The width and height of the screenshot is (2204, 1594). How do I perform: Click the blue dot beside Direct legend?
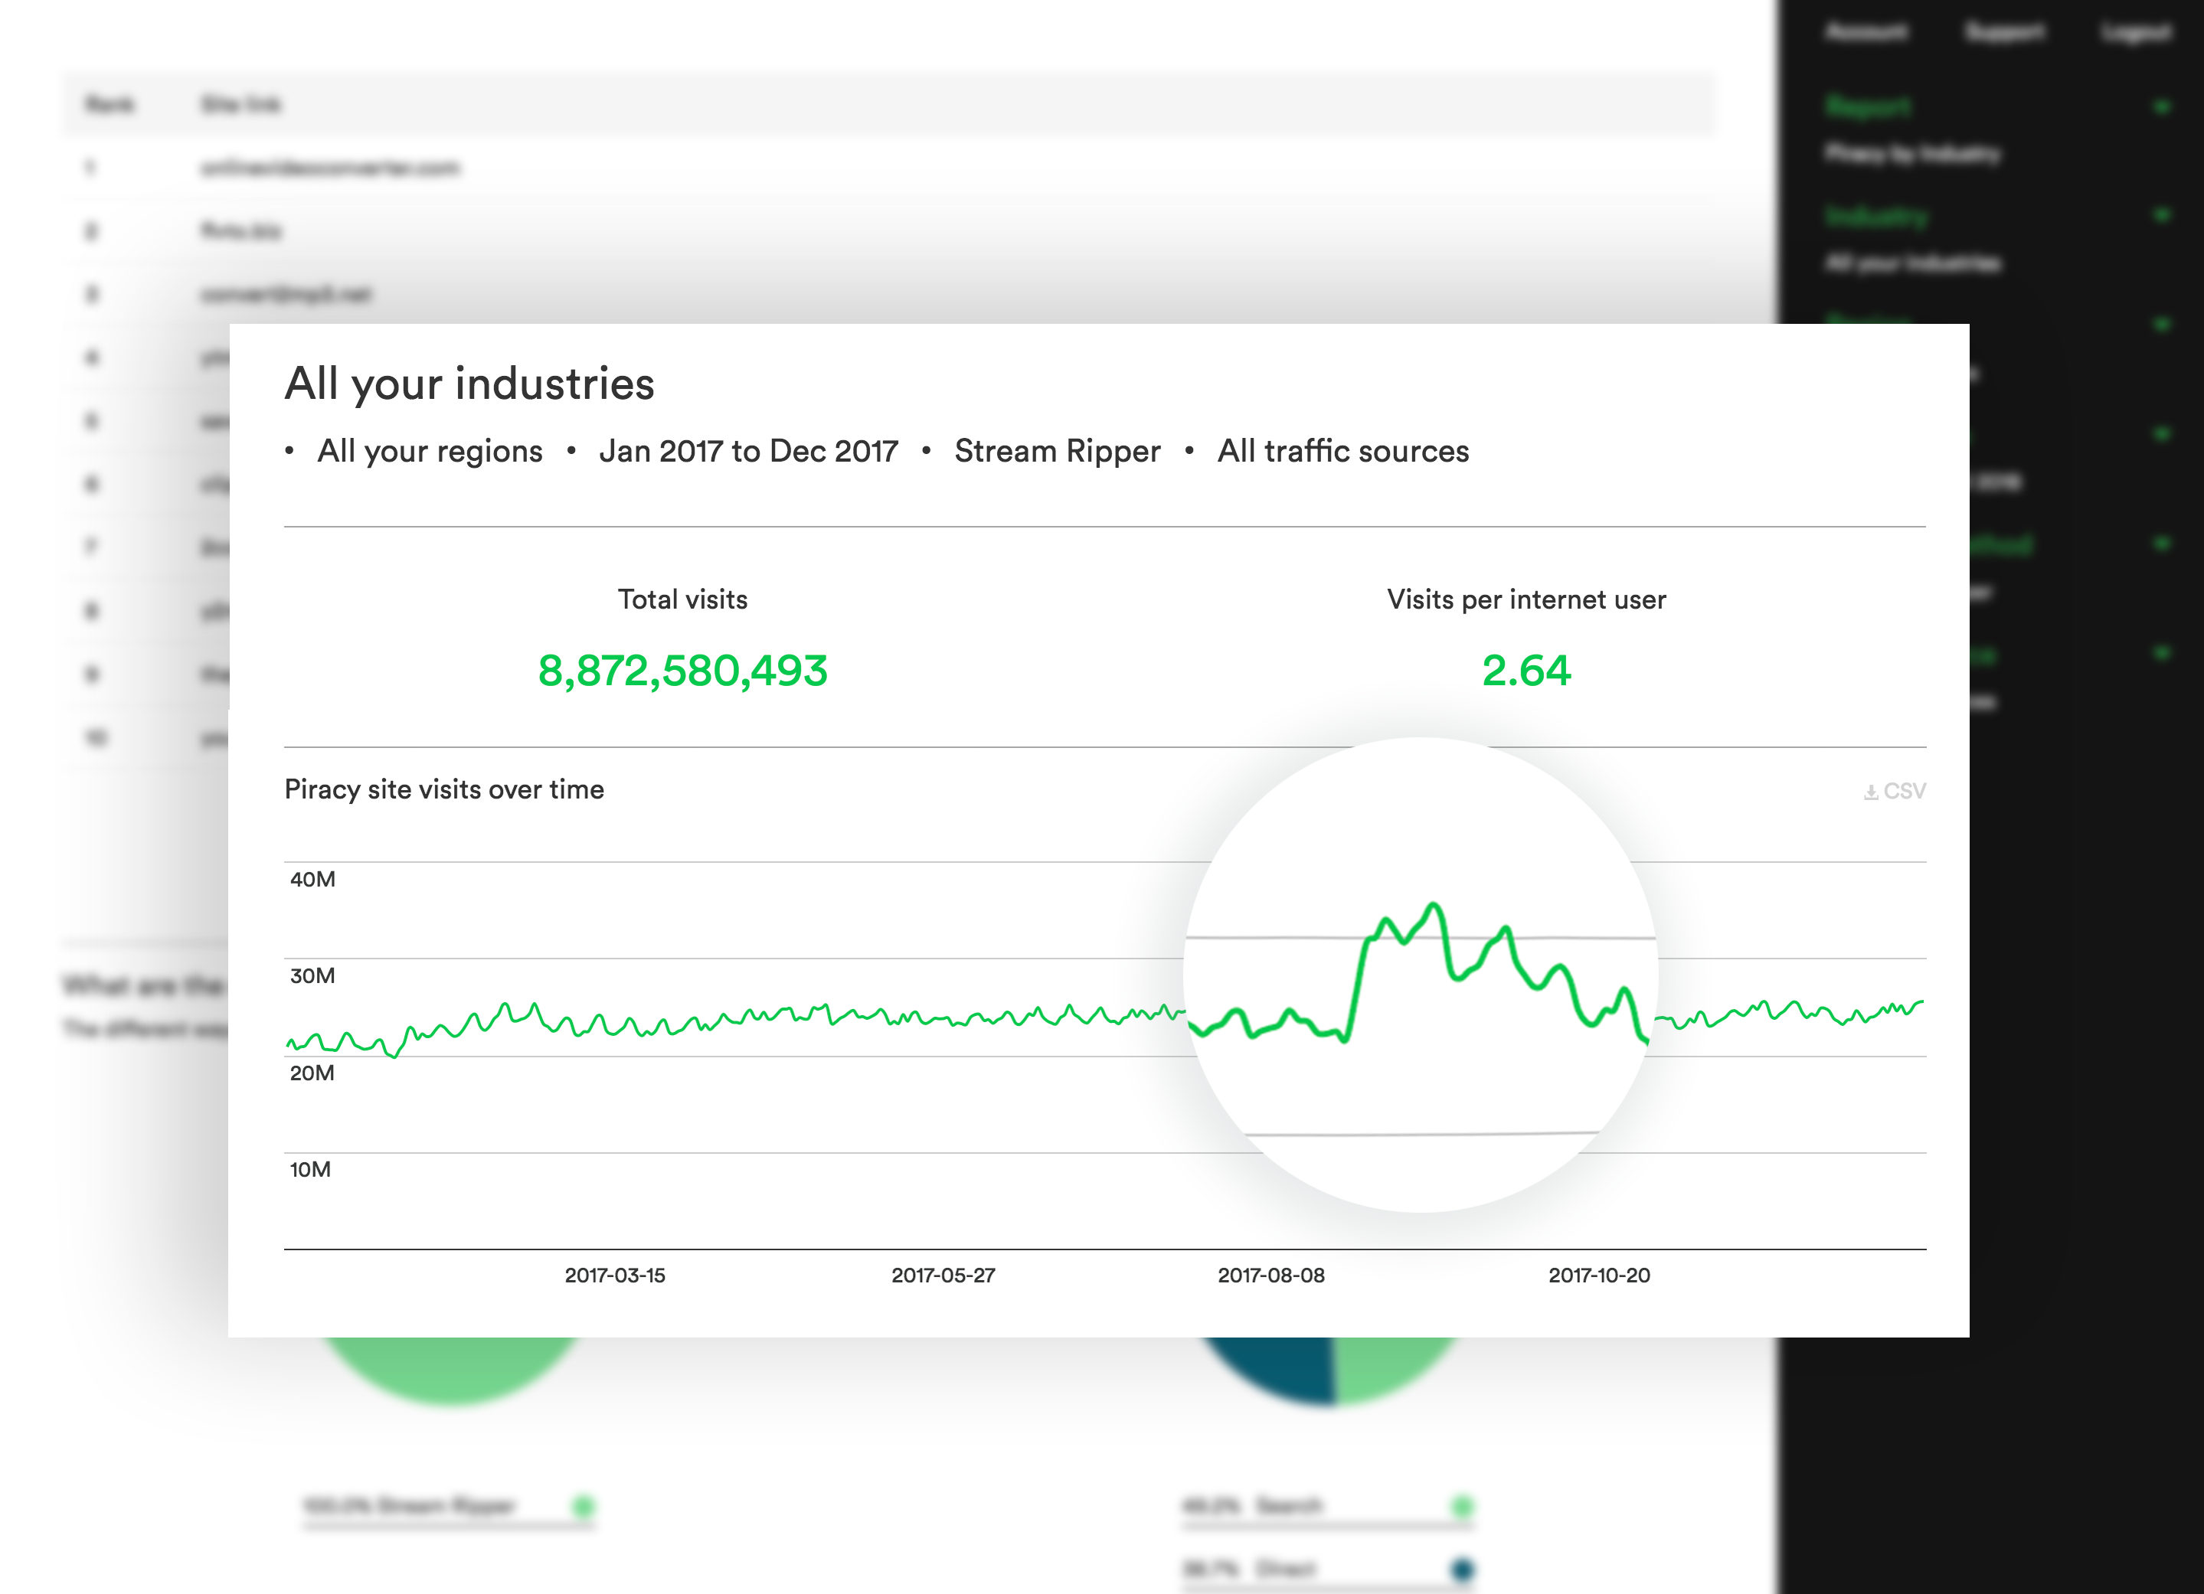1463,1569
